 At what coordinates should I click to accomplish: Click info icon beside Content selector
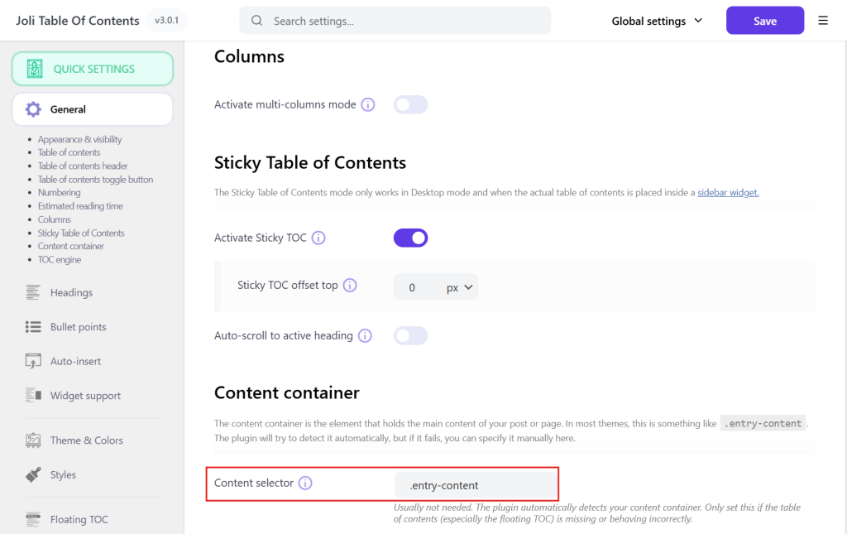click(305, 483)
